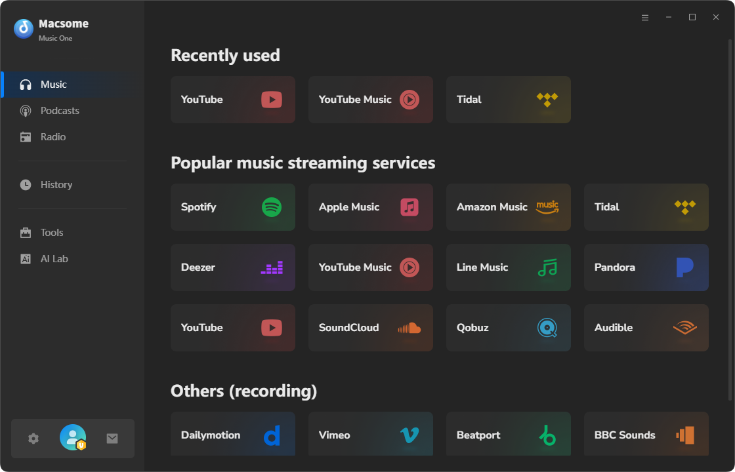The height and width of the screenshot is (472, 735).
Task: Select YouTube Music under Recently used
Action: click(371, 100)
